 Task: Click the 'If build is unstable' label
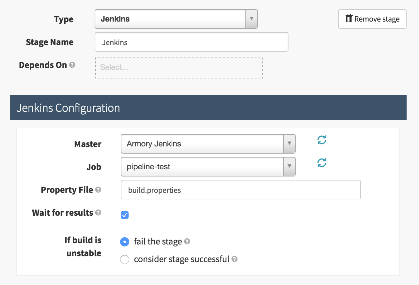pos(83,247)
